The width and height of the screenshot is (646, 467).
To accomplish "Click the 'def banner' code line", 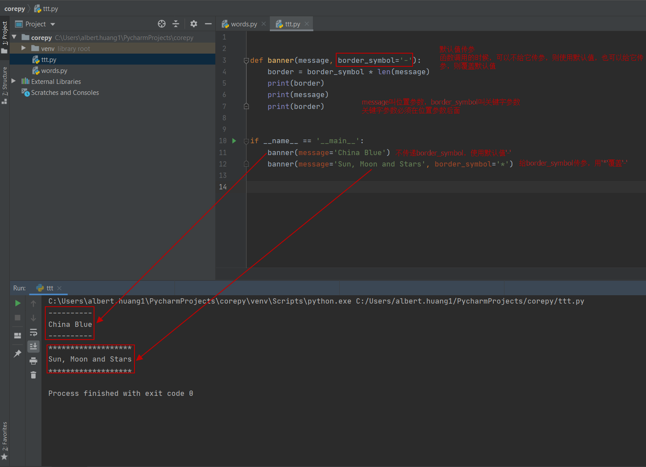I will point(335,60).
